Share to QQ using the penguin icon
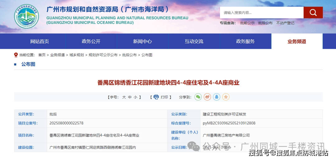 pyautogui.click(x=217, y=97)
